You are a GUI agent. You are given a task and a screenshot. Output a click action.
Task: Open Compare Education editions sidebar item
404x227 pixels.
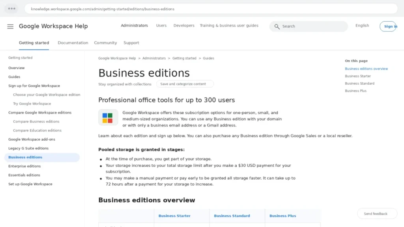coord(37,130)
